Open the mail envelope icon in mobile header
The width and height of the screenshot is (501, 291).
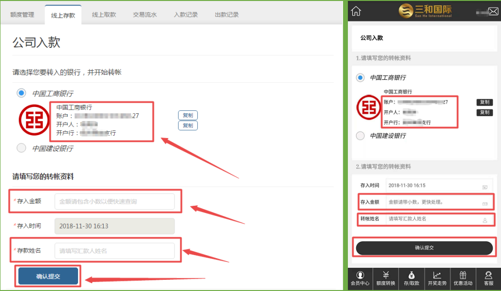coord(494,12)
